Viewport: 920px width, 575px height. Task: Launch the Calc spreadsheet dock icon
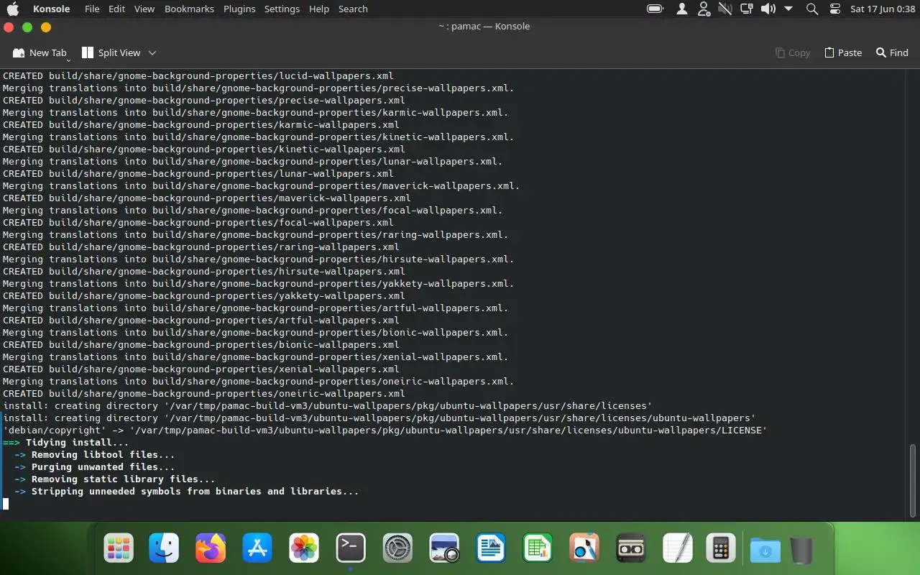click(x=538, y=549)
